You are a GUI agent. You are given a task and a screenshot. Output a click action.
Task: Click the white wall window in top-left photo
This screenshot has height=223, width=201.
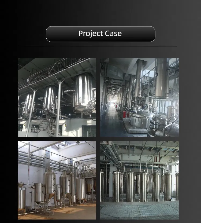click(34, 128)
